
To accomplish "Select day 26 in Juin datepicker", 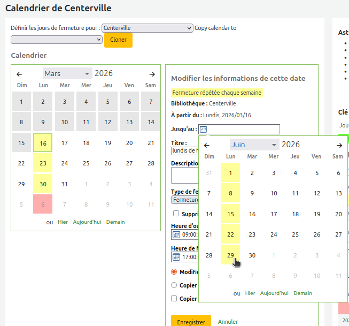I will coord(317,234).
